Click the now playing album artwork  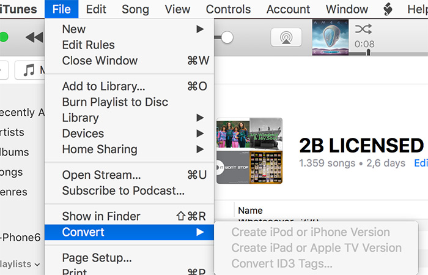coord(330,37)
